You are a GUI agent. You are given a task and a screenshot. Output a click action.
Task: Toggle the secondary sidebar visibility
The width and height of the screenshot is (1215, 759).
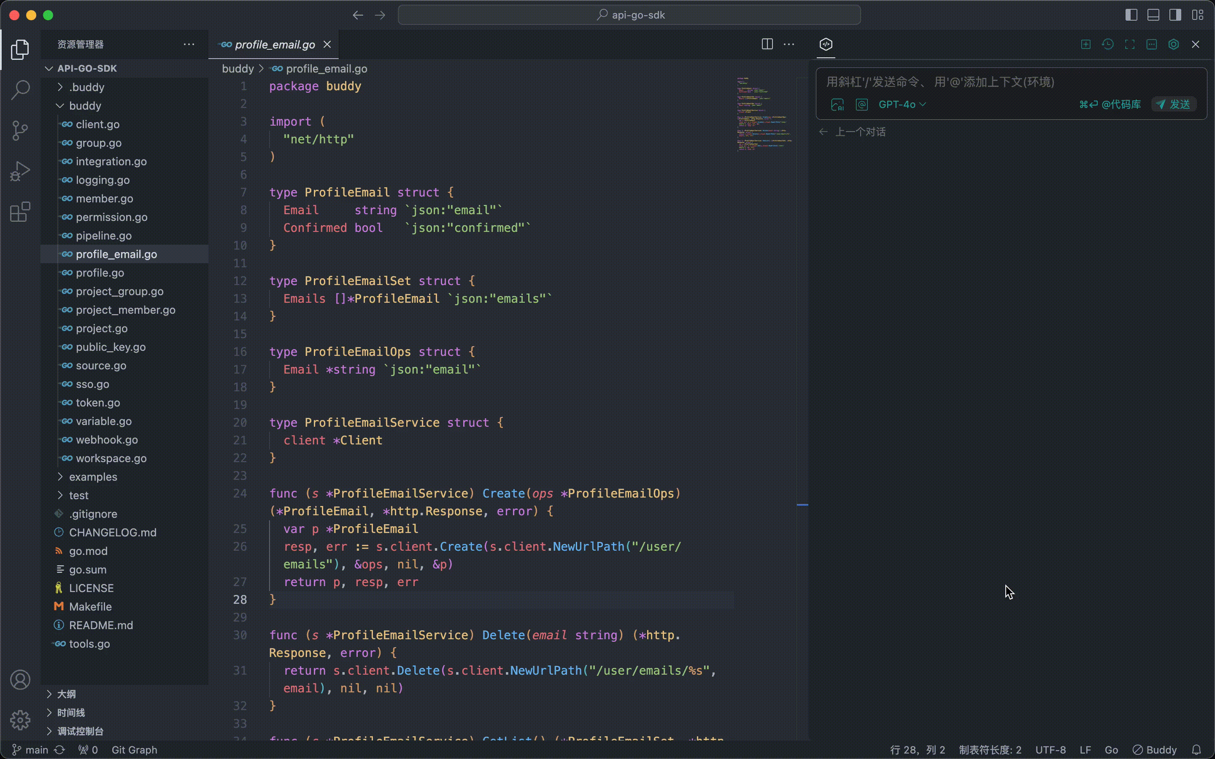(1175, 15)
